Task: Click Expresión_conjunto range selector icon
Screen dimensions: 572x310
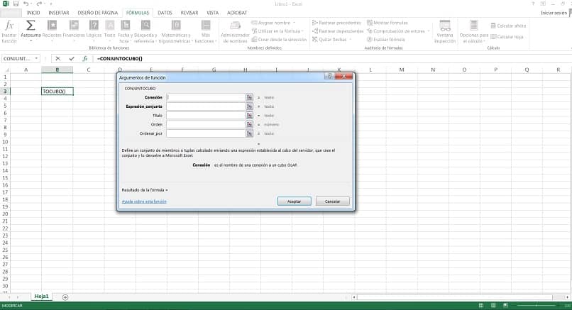Action: (x=249, y=106)
